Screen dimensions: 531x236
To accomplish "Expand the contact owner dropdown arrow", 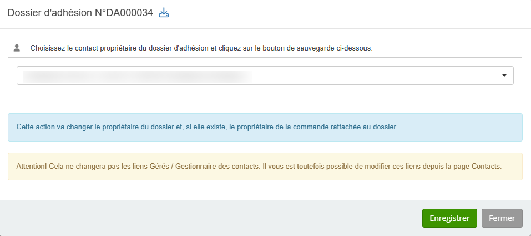I will [504, 76].
